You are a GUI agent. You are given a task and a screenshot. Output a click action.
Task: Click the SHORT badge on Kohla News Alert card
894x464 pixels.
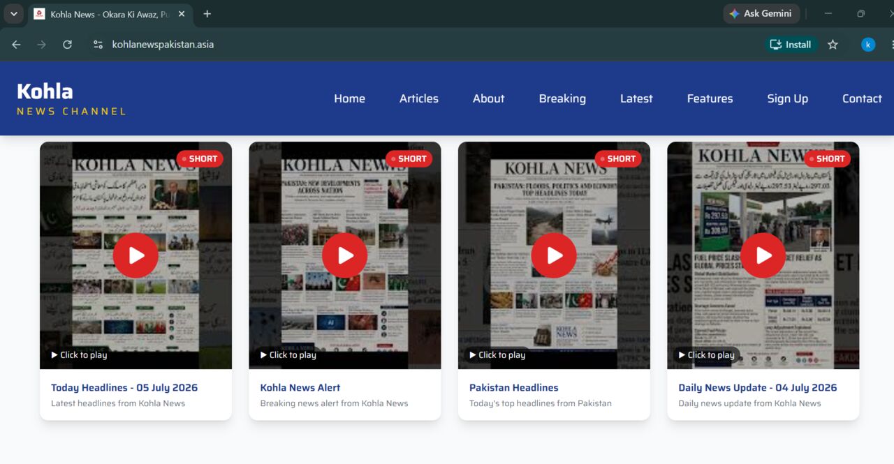[409, 158]
